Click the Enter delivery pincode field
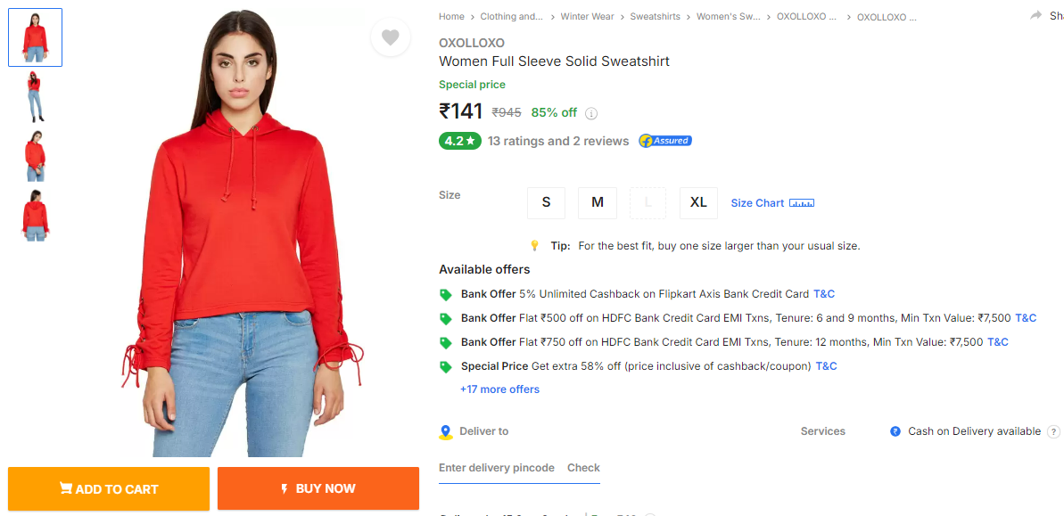Viewport: 1064px width, 516px height. (x=496, y=468)
